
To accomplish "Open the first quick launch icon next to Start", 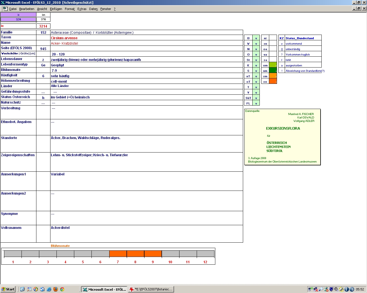I will [22, 289].
